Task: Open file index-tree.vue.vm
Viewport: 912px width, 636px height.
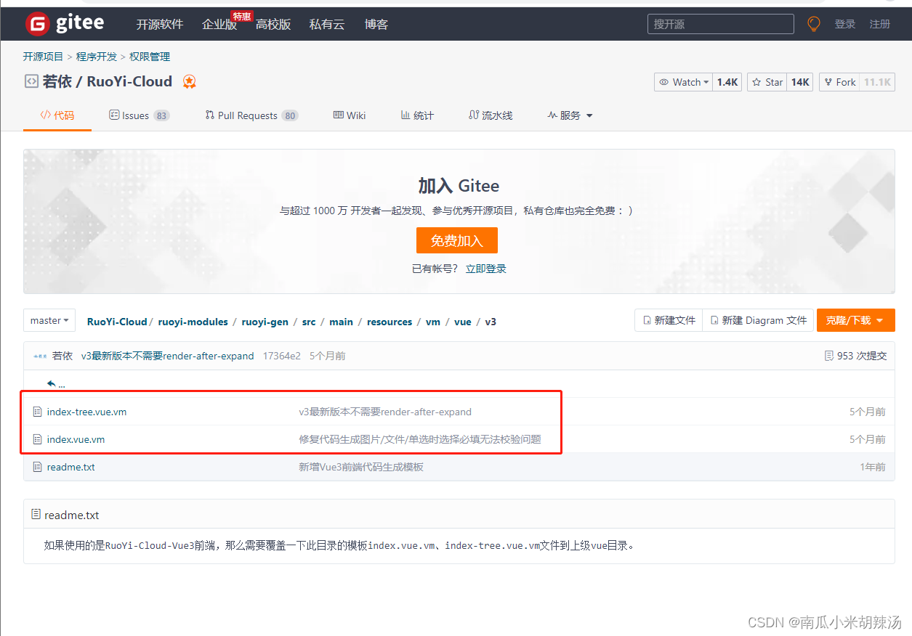Action: pos(86,412)
